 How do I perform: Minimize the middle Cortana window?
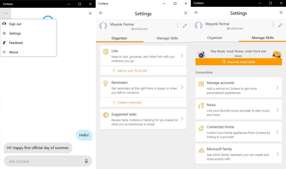tap(164, 3)
